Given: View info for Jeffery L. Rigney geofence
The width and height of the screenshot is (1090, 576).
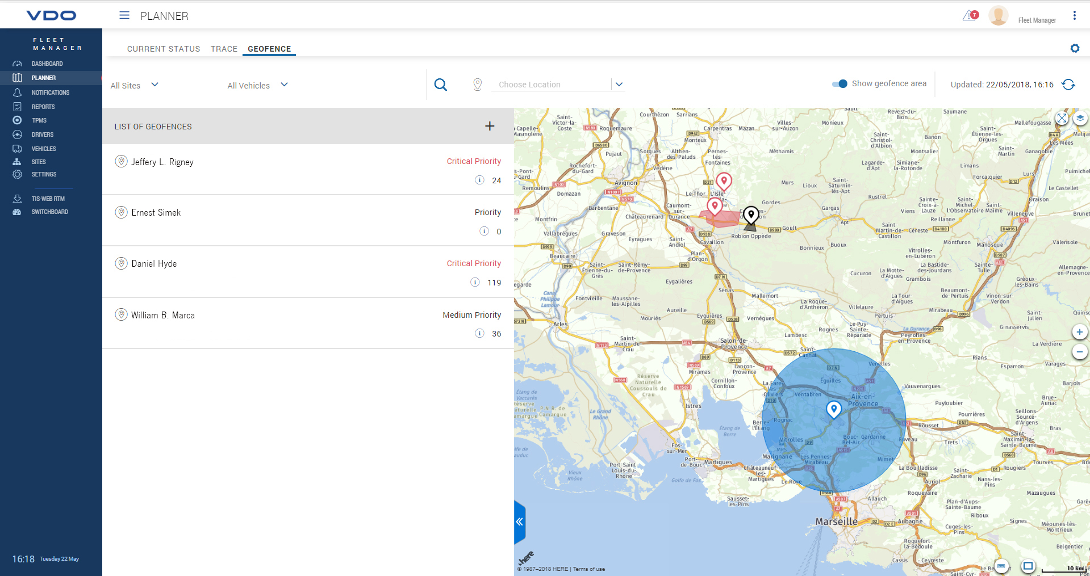Looking at the screenshot, I should (x=479, y=180).
